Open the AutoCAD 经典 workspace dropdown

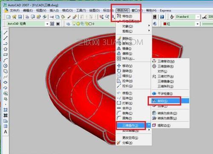[x=47, y=24]
